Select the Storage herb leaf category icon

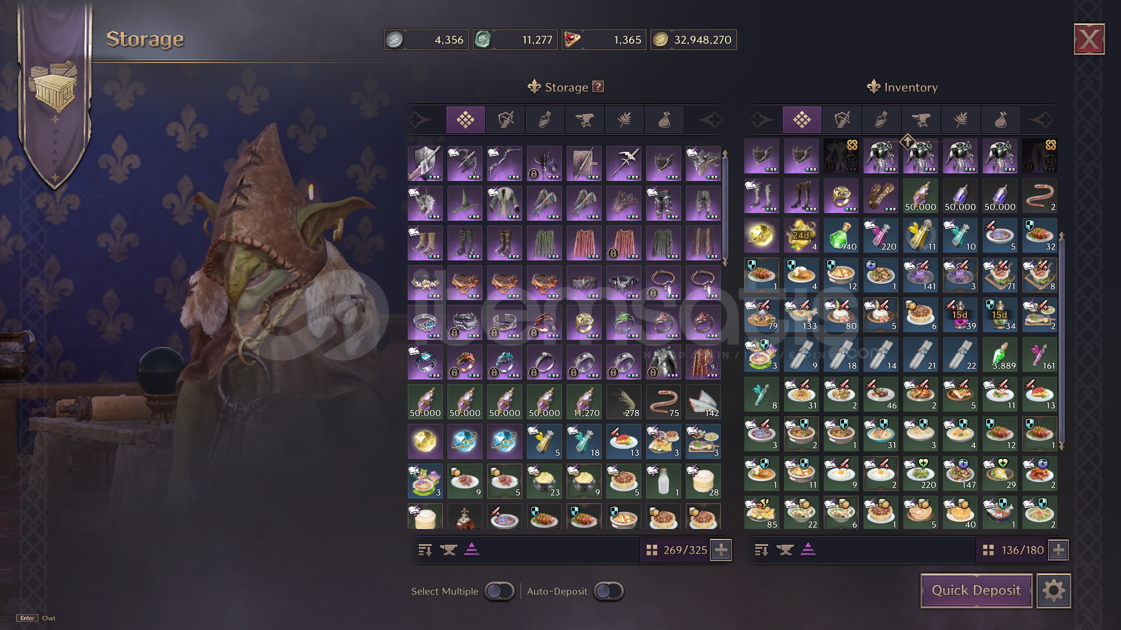point(624,120)
